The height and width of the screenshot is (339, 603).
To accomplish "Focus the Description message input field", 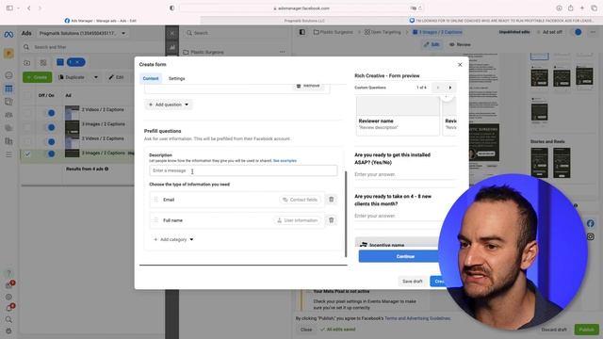I will coord(243,170).
